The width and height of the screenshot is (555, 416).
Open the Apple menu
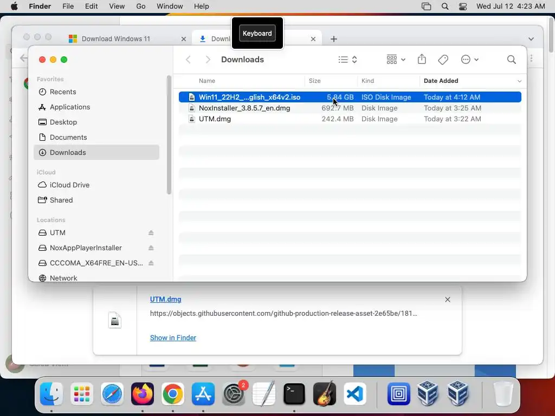click(x=14, y=6)
